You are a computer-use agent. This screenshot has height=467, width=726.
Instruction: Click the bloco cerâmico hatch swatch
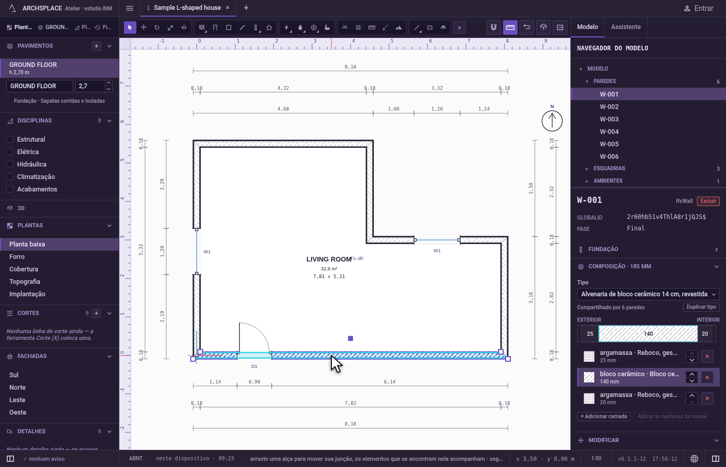[x=589, y=377]
